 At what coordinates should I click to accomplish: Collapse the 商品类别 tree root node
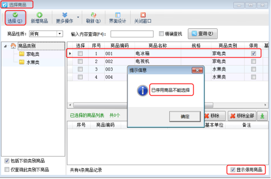(x=5, y=46)
